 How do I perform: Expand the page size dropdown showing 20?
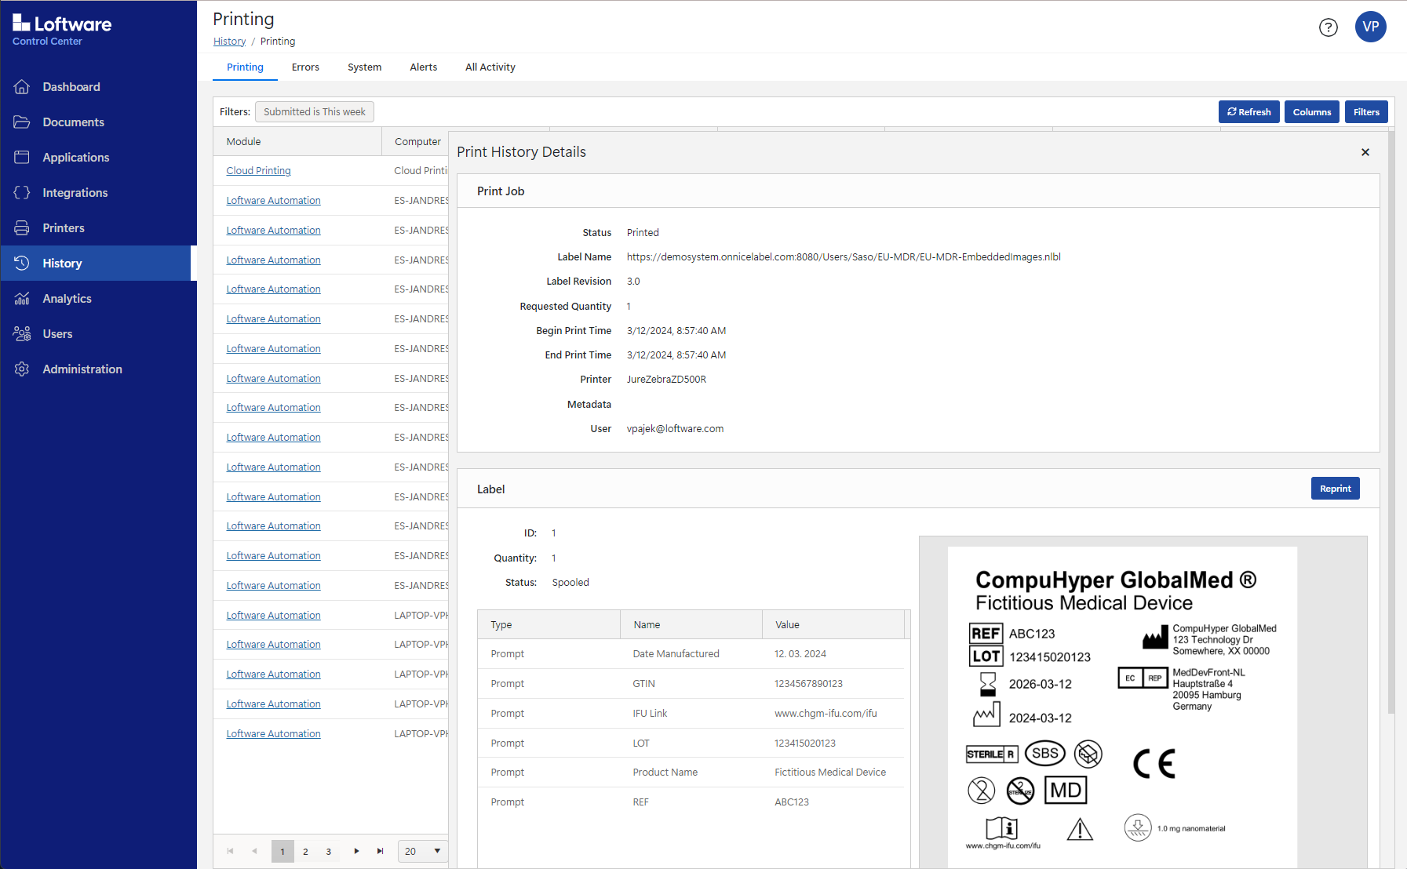[x=422, y=851]
